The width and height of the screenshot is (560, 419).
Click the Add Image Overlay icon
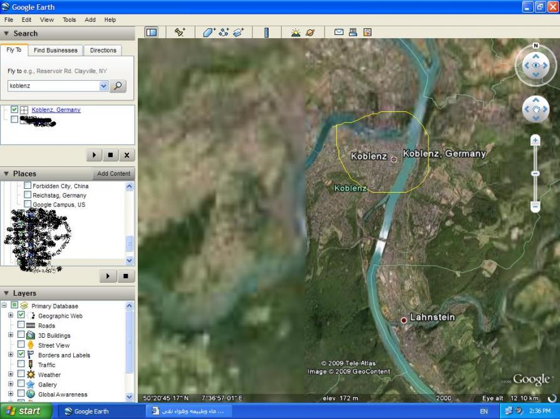coord(238,33)
